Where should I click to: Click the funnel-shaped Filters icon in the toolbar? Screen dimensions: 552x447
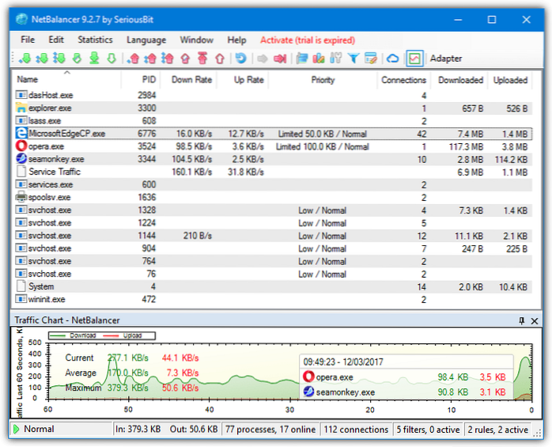tap(354, 59)
